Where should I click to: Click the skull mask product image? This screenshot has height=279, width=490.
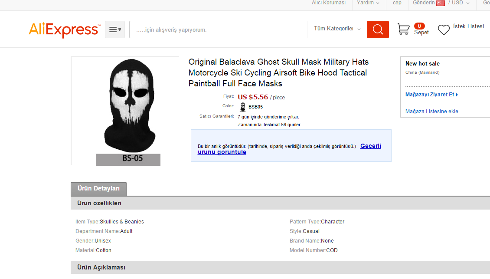[128, 112]
